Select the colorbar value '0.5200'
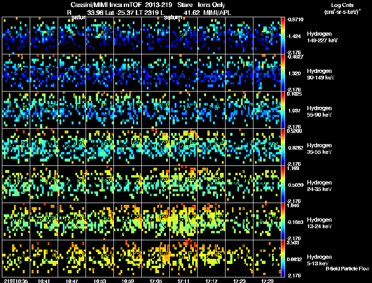The image size is (372, 283). point(294,131)
